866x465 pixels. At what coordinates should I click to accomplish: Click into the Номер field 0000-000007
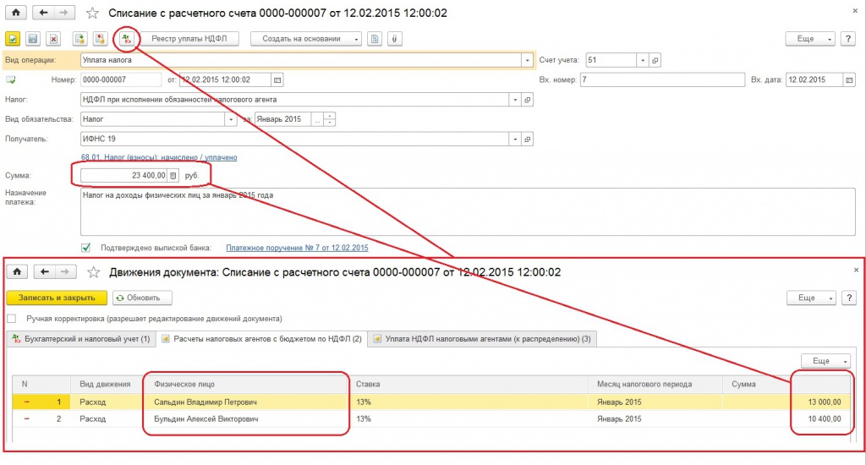pos(121,80)
